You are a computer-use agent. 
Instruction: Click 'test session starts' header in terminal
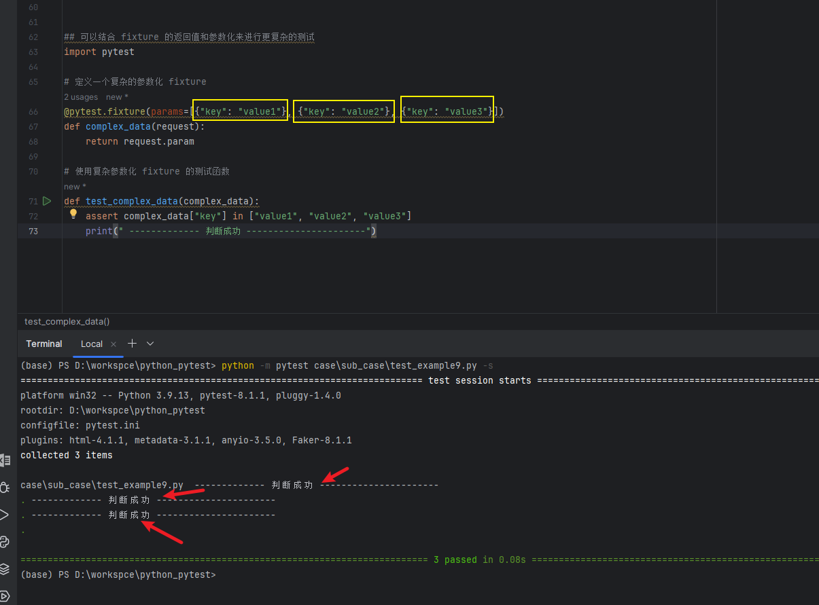pos(480,380)
